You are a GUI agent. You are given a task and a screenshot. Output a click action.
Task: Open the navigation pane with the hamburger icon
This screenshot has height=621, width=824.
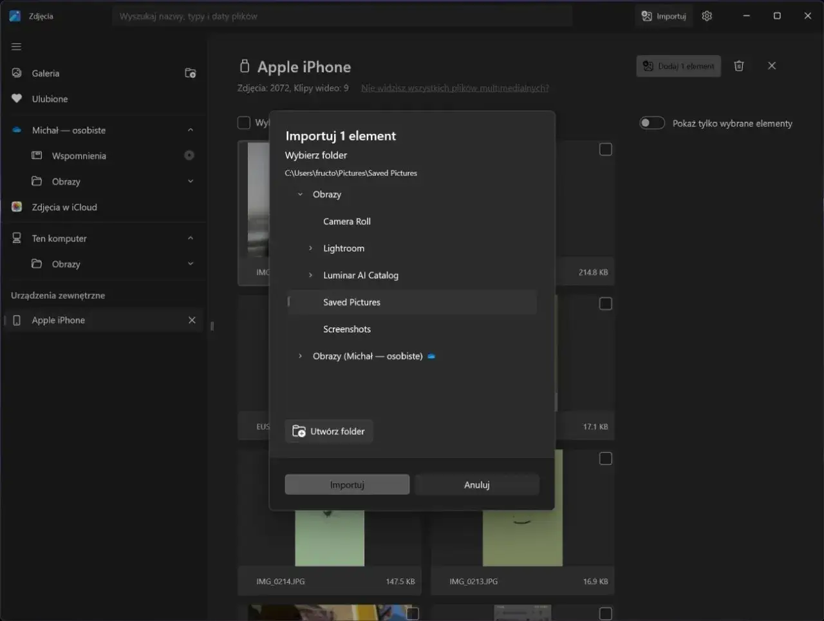16,46
